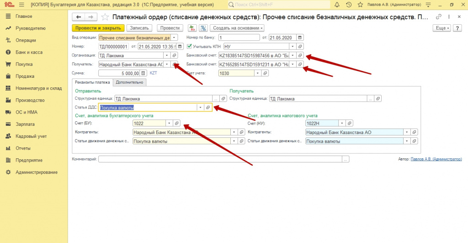Open document structure icon
Viewport: 468px width, 243px height.
[203, 28]
